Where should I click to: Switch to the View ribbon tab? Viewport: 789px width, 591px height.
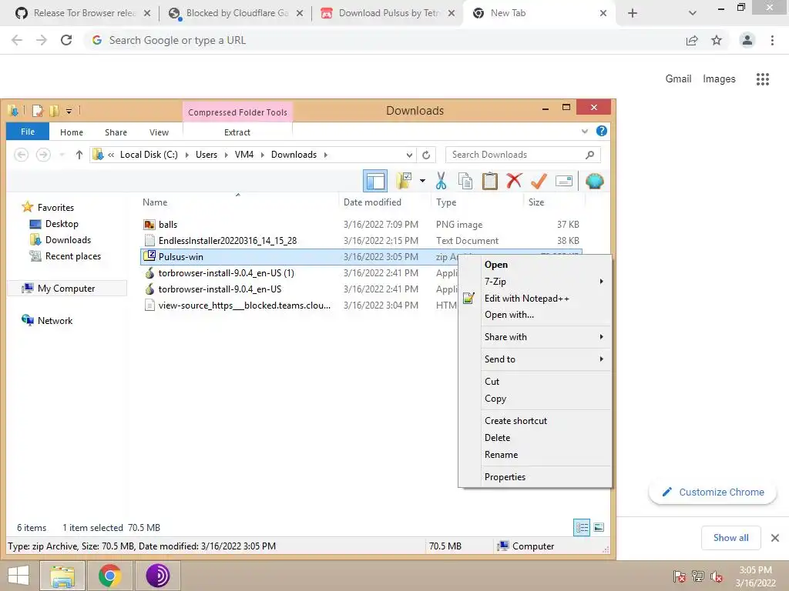159,132
